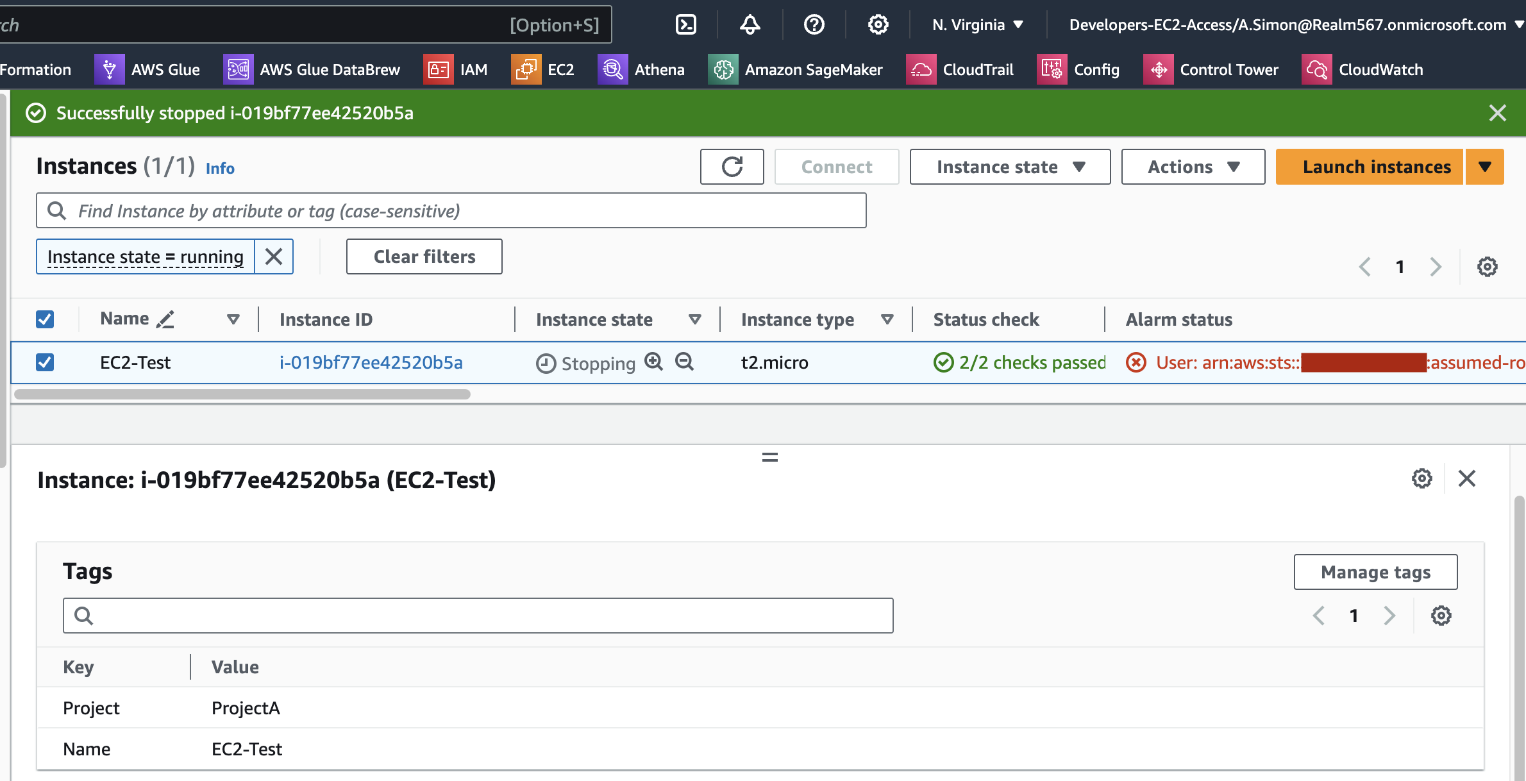Viewport: 1526px width, 781px height.
Task: Click the Clear filters button
Action: point(424,256)
